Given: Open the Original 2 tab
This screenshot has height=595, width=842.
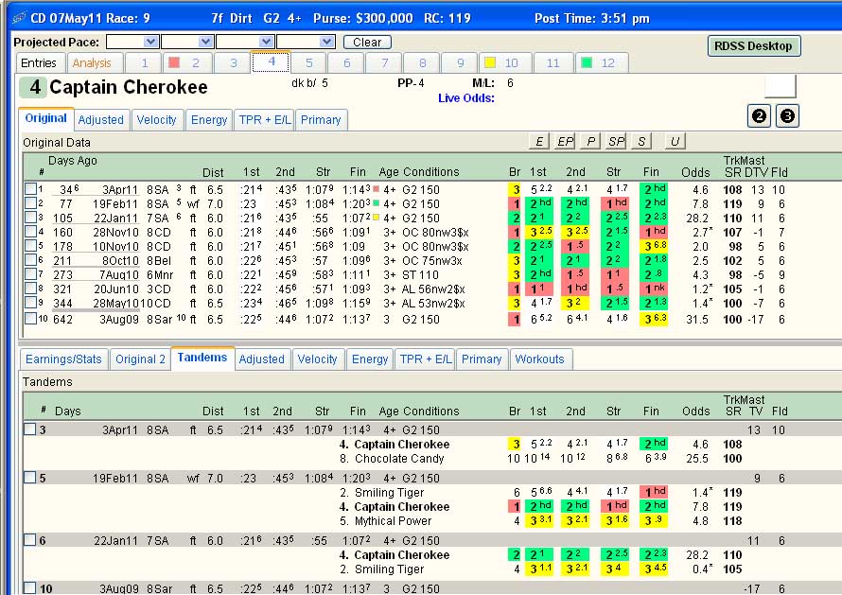Looking at the screenshot, I should [x=140, y=359].
